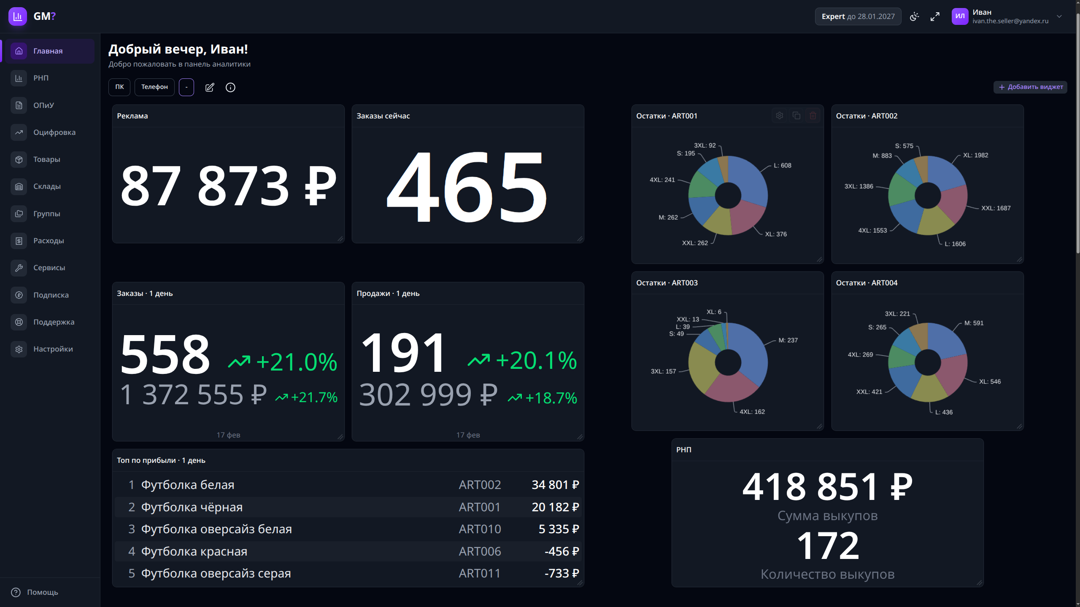Screen dimensions: 1080x607
Task: Select the dash layout preset button
Action: coord(186,87)
